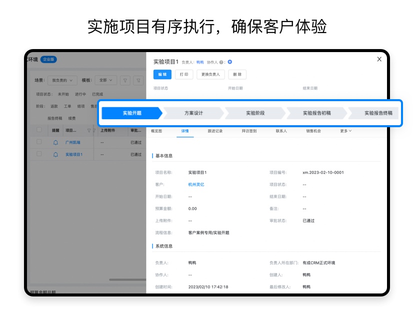
Task: Expand the 更多 tab menu
Action: pos(345,131)
